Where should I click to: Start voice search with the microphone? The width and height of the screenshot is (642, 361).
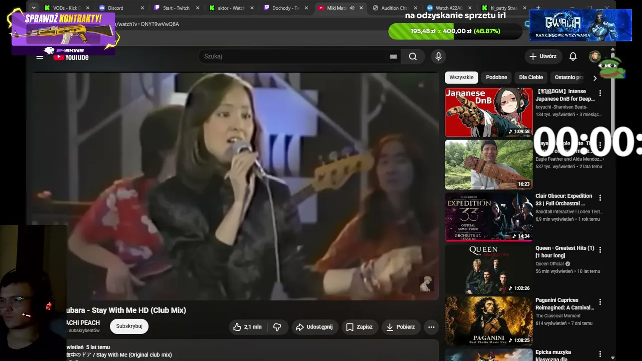(438, 56)
